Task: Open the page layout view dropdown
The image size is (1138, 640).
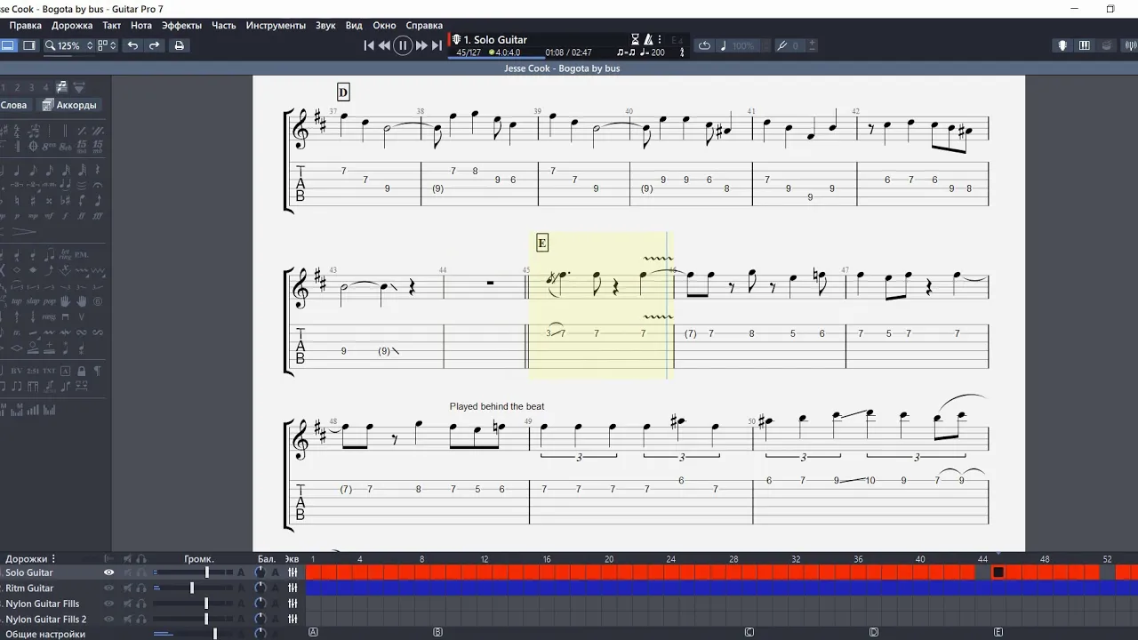Action: click(107, 45)
